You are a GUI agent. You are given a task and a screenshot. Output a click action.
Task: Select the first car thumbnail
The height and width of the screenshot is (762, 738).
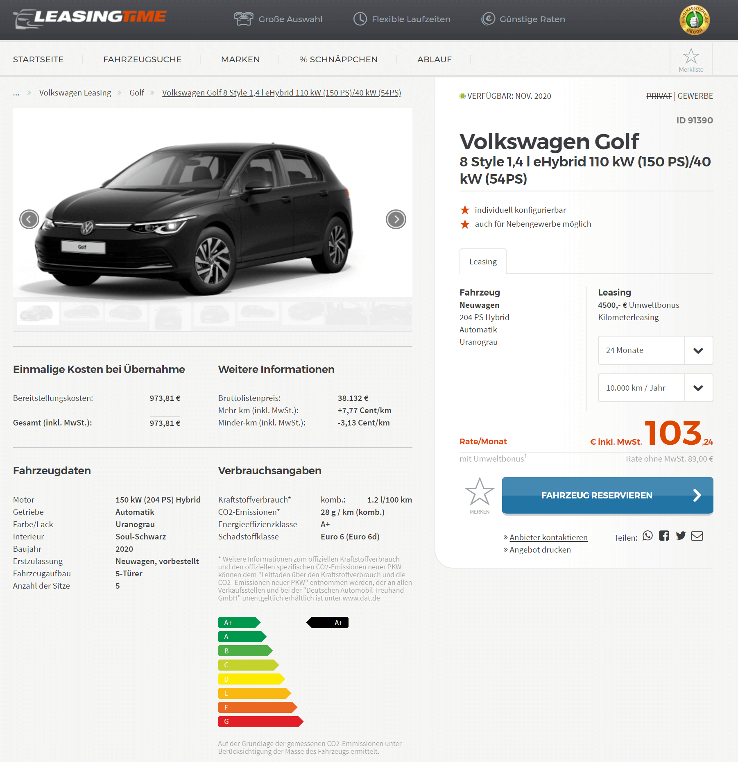click(x=38, y=313)
